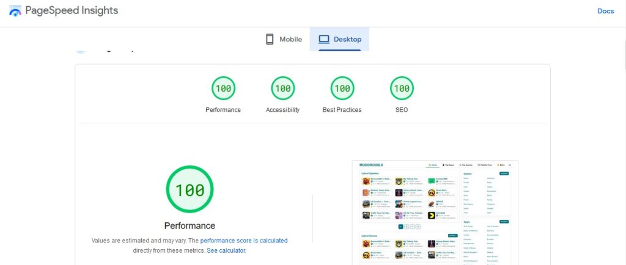Click the SEO category label
626x265 pixels.
coord(402,110)
